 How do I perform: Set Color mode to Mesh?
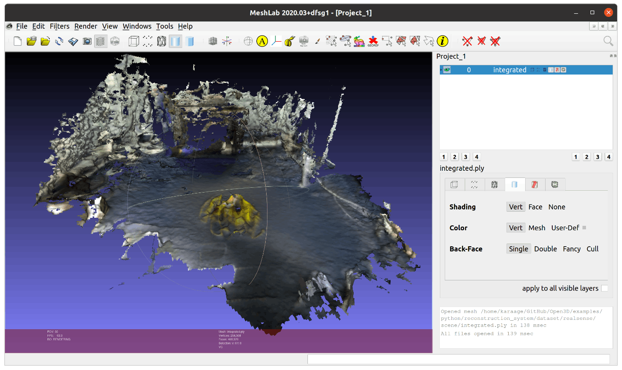point(537,228)
